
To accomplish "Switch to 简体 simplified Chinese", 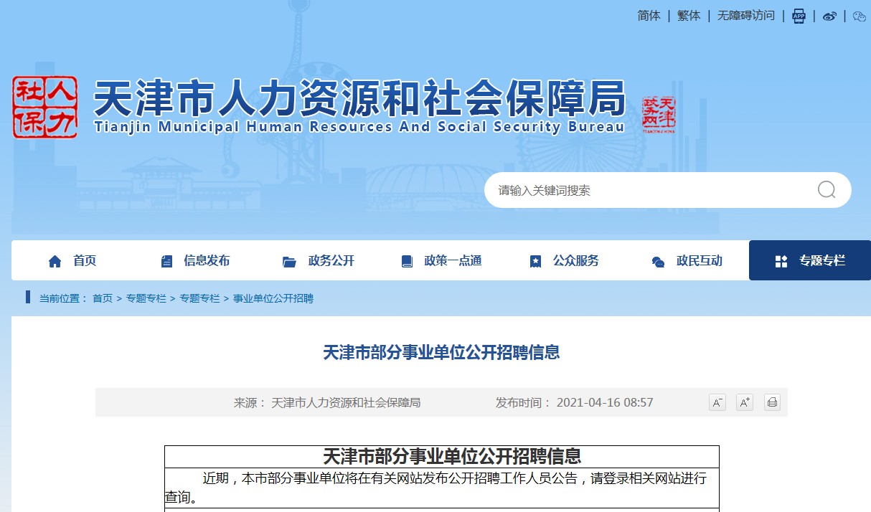I will 649,16.
